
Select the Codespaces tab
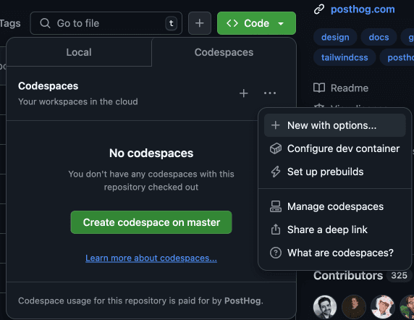click(224, 52)
